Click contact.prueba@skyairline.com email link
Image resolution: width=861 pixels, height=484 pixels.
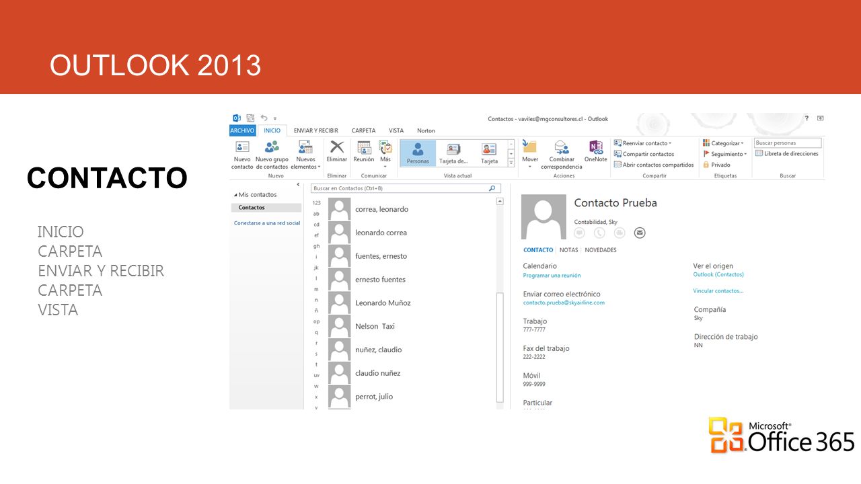(x=564, y=302)
